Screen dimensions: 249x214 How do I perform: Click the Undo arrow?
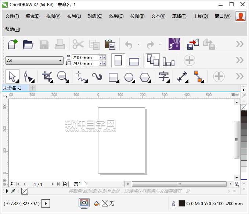129,44
